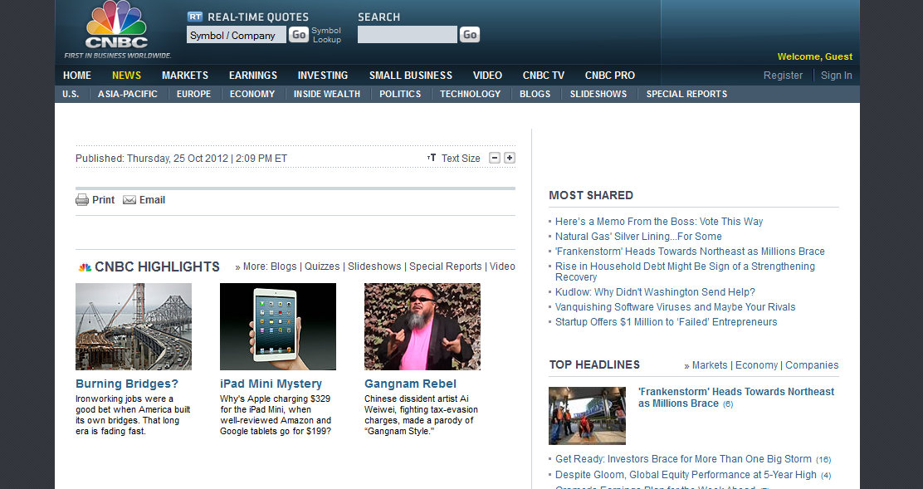The width and height of the screenshot is (923, 489).
Task: Open the NEWS menu item
Action: (x=126, y=76)
